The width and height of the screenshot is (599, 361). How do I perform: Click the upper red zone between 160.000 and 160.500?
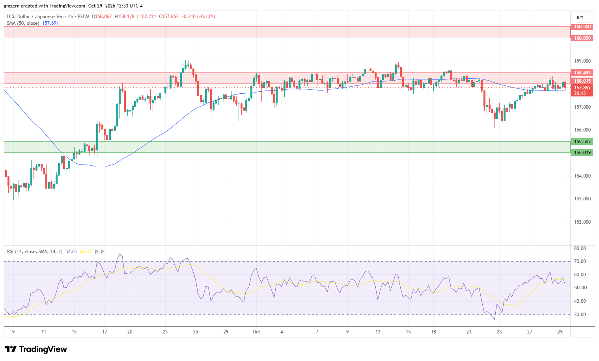pyautogui.click(x=287, y=32)
